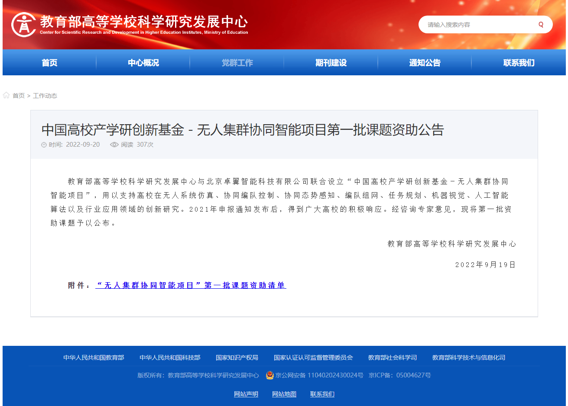Click the police badge icon in footer
This screenshot has width=568, height=406.
270,375
